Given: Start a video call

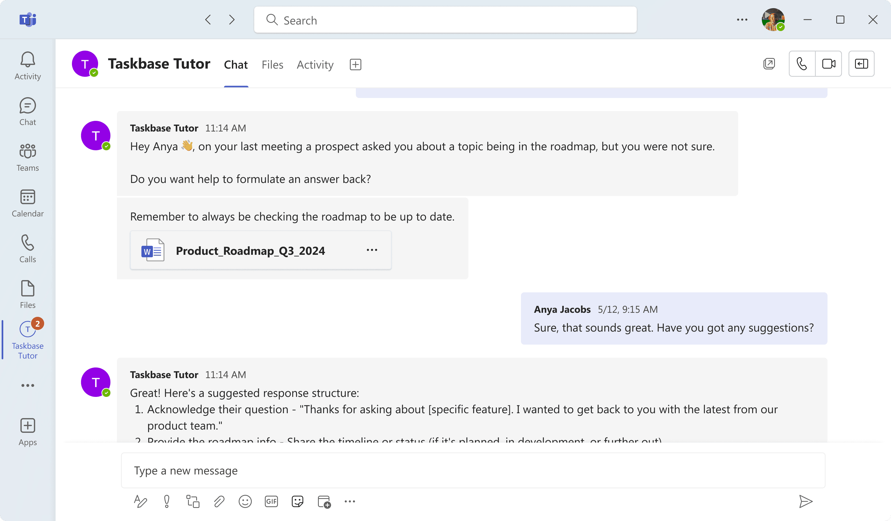Looking at the screenshot, I should click(828, 64).
